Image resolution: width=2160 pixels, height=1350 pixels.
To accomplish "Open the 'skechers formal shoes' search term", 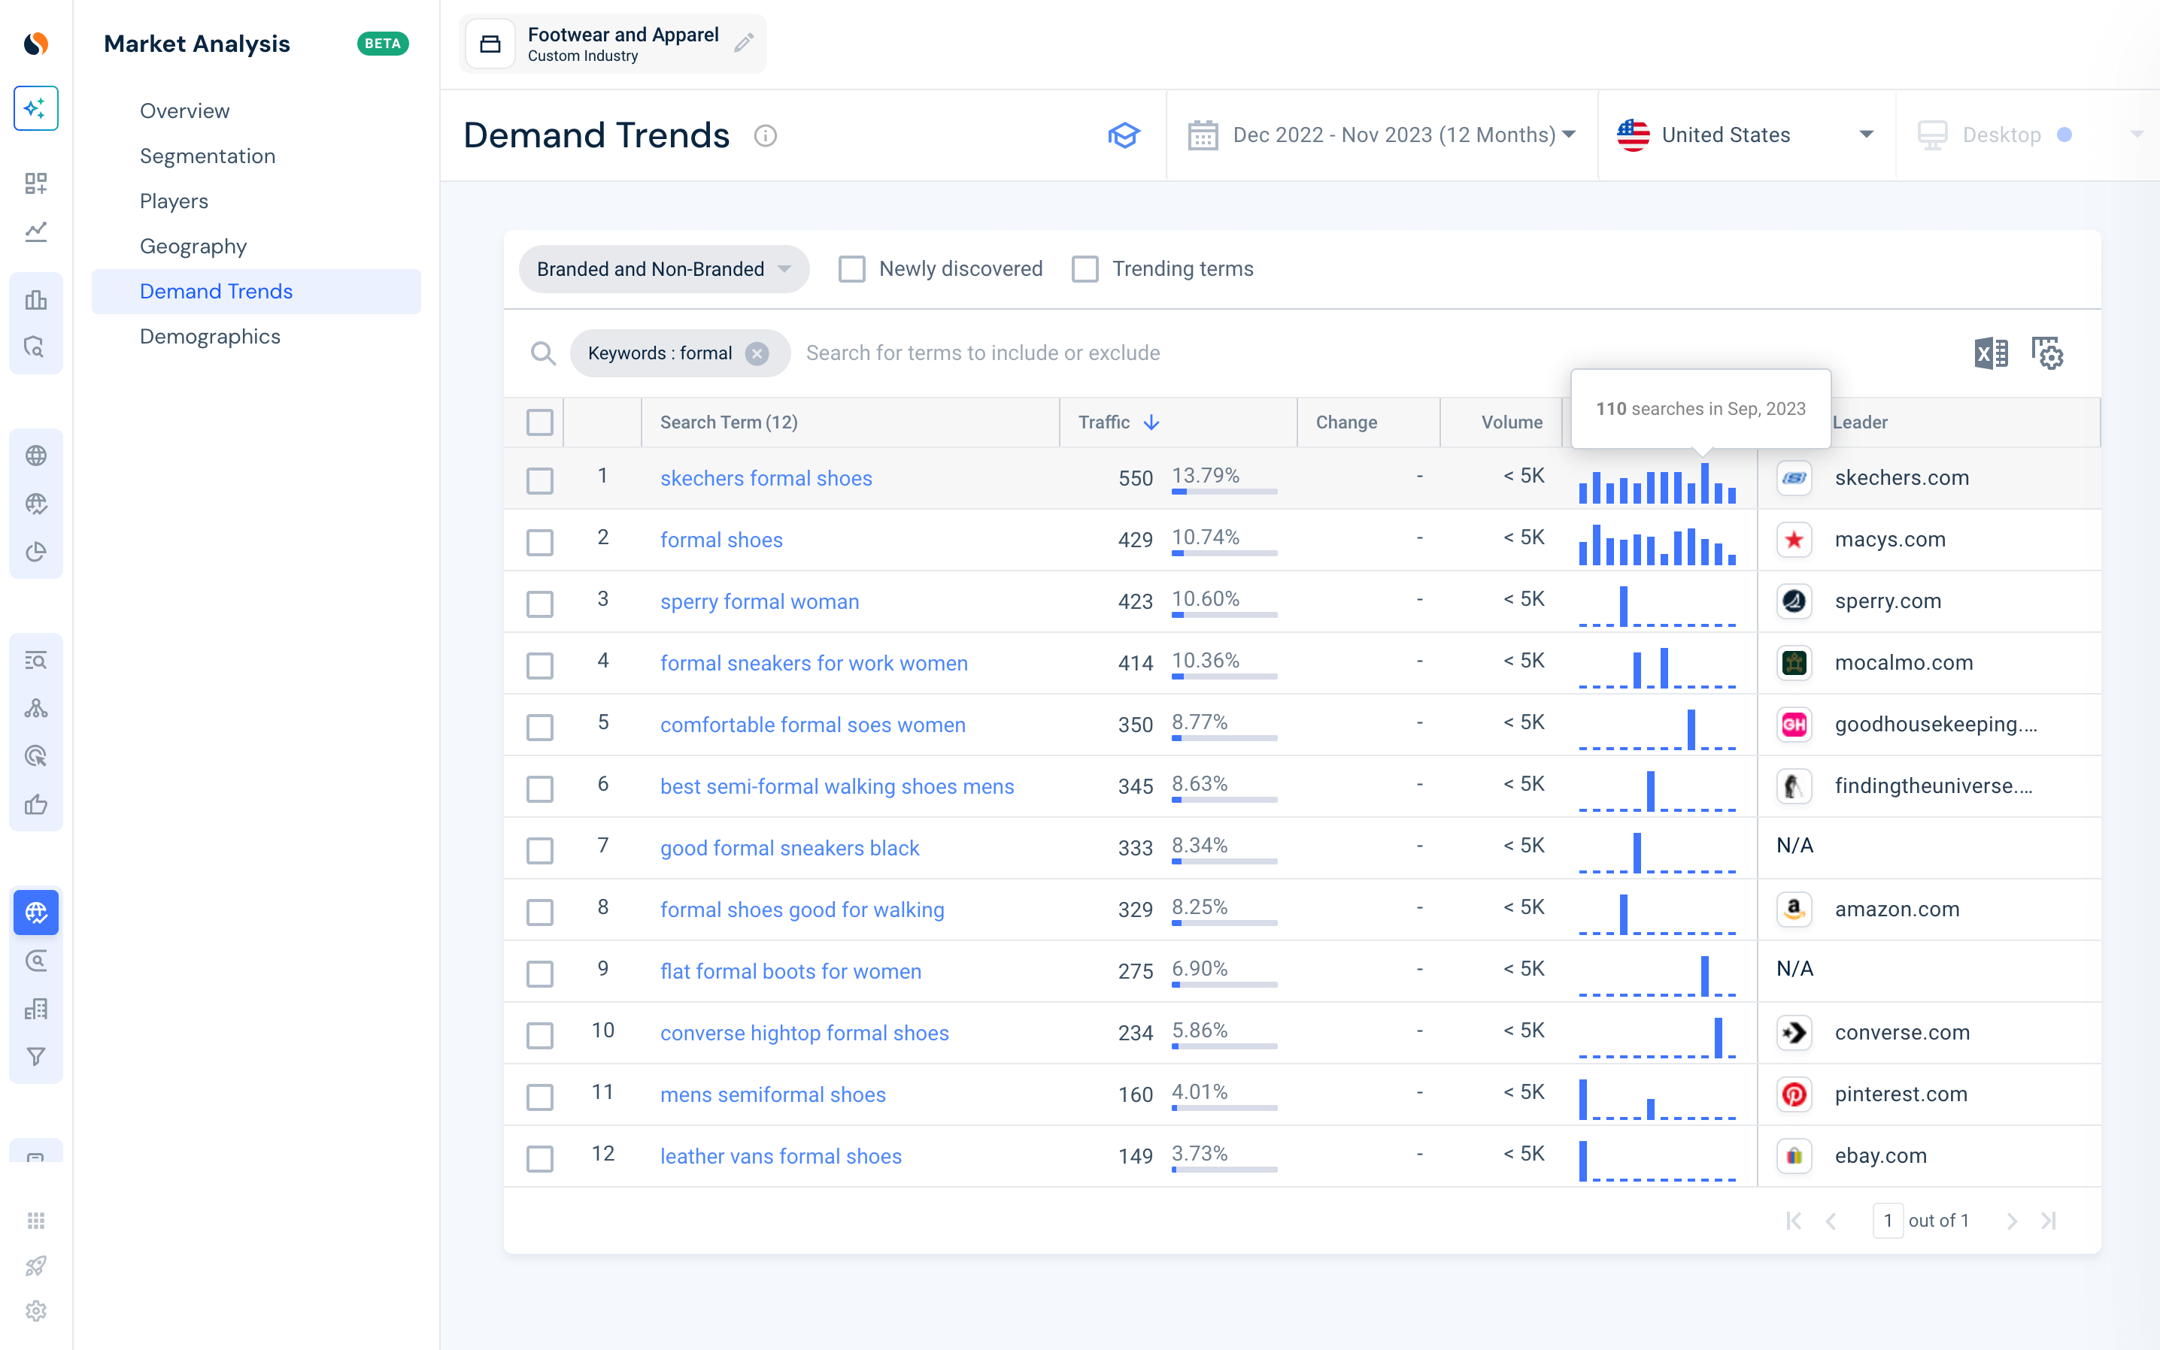I will click(766, 477).
